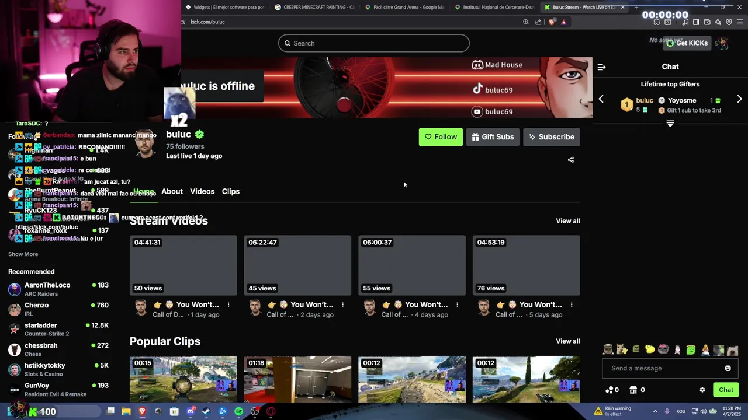Screen dimensions: 748x420
Task: Expand following list with Show More
Action: [x=23, y=254]
